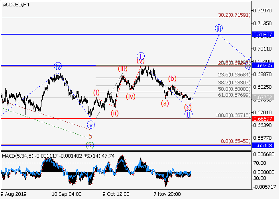Click the 9 Oct 12:00 date marker
The width and height of the screenshot is (279, 199).
(116, 194)
